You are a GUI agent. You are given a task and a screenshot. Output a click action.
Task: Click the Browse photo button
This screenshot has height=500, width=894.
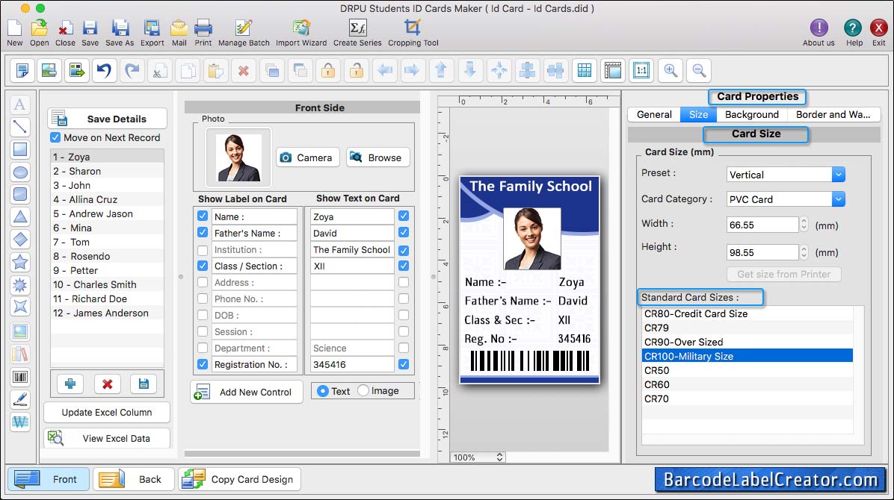click(378, 157)
